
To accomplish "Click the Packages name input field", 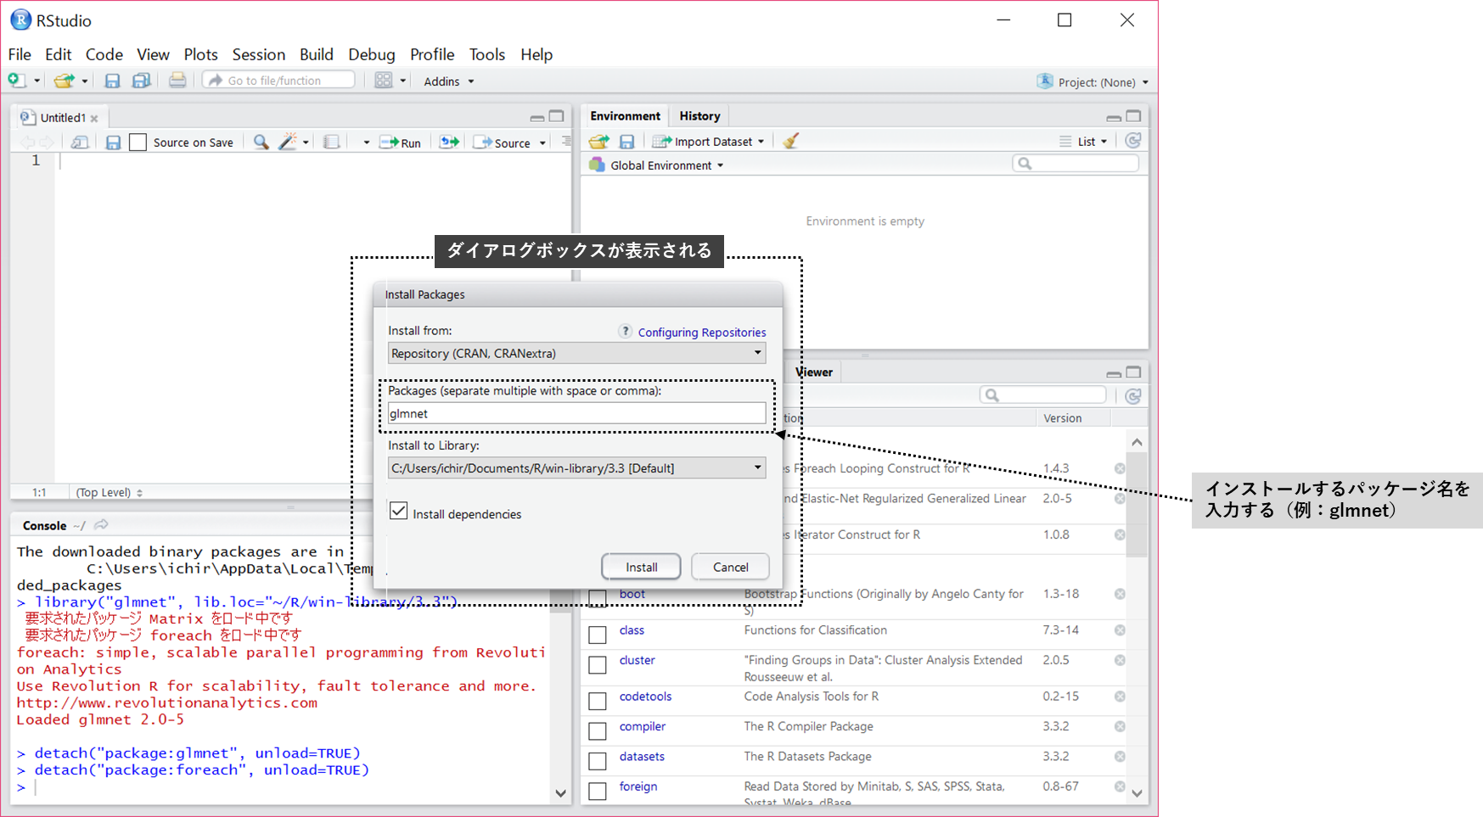I will 576,414.
